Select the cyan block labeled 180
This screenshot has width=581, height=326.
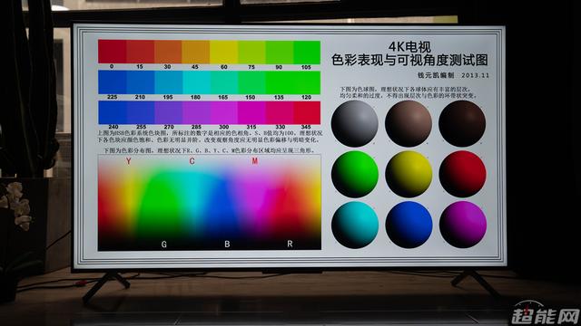(196, 82)
